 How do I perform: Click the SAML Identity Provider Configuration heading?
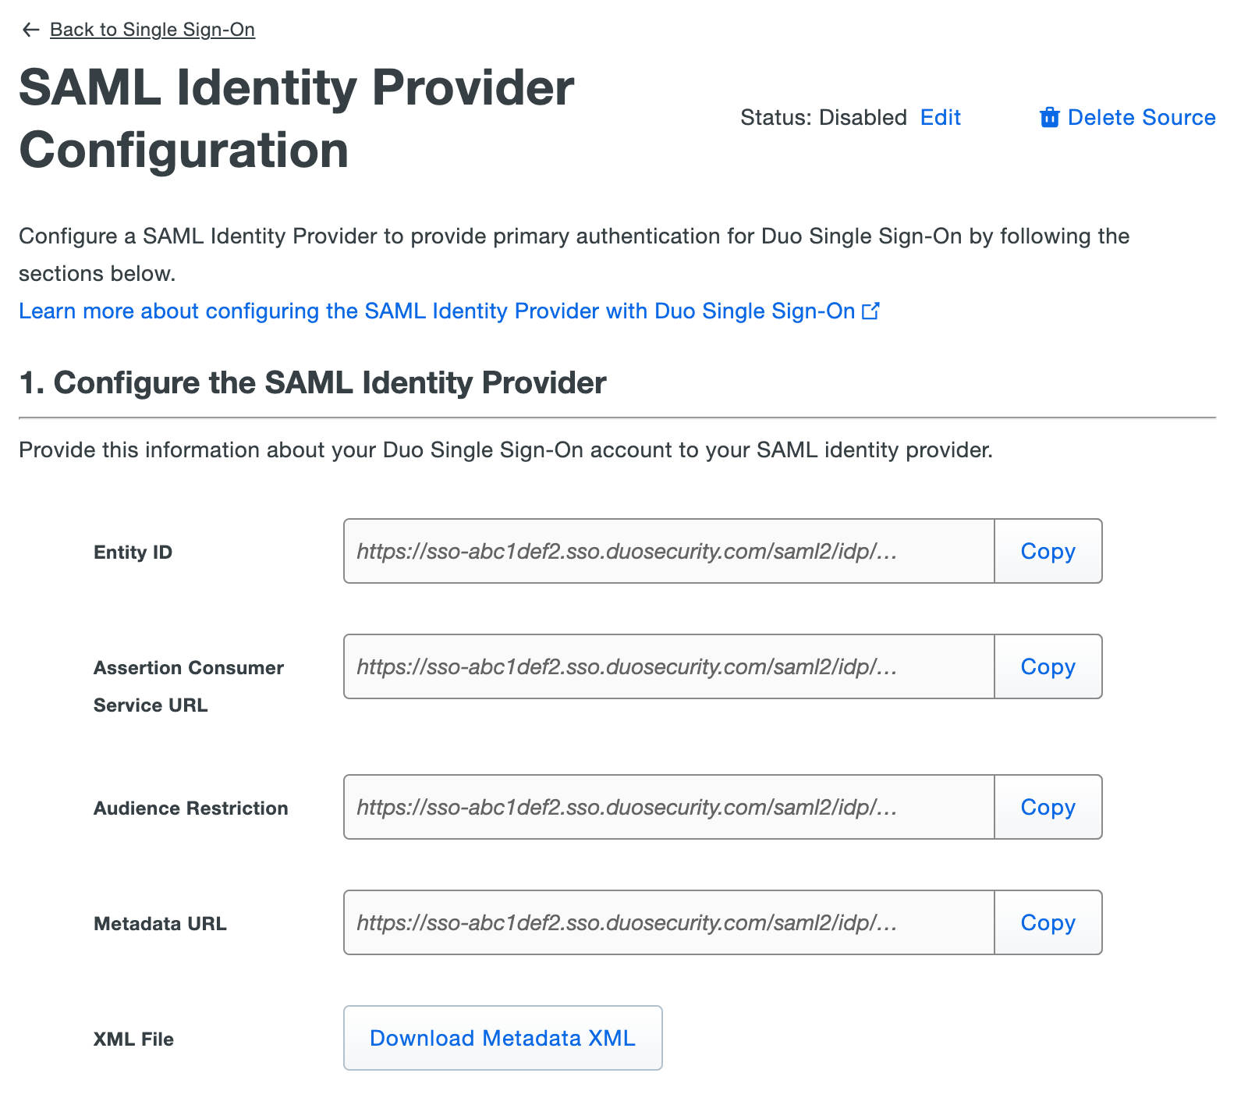click(x=296, y=119)
